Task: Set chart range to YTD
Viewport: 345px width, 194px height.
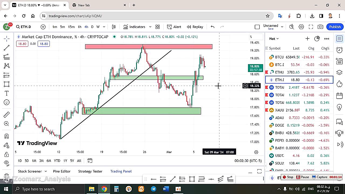Action: click(57, 161)
